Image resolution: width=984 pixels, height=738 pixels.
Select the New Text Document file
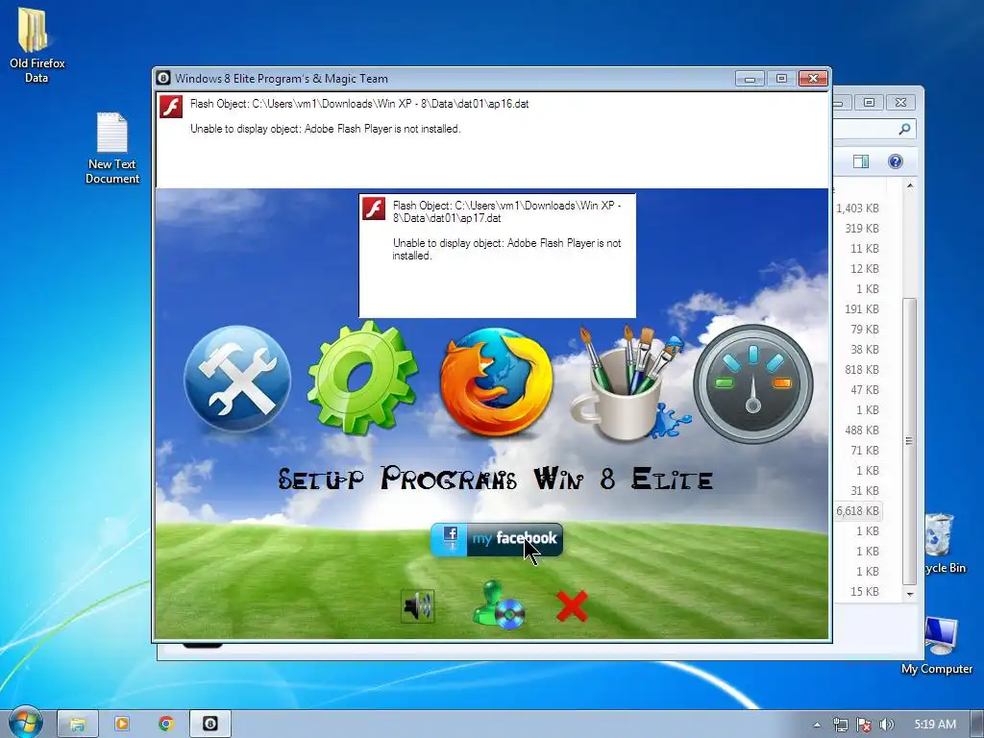coord(111,148)
